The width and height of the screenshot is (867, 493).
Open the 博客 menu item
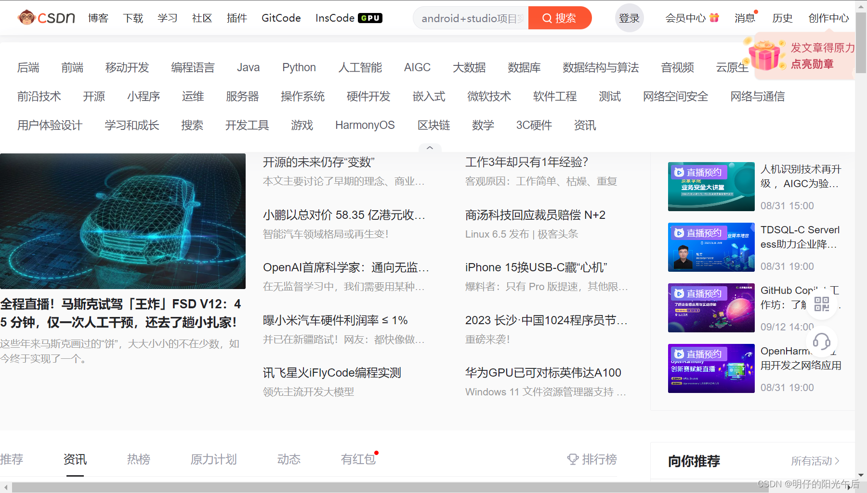click(x=98, y=18)
